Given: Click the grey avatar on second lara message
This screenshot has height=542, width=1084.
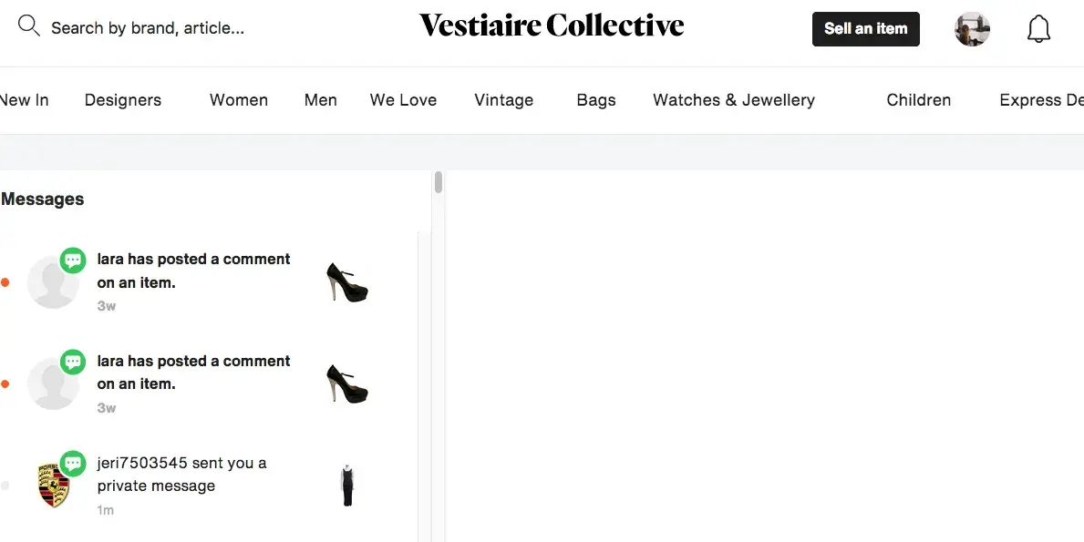Looking at the screenshot, I should coord(52,384).
